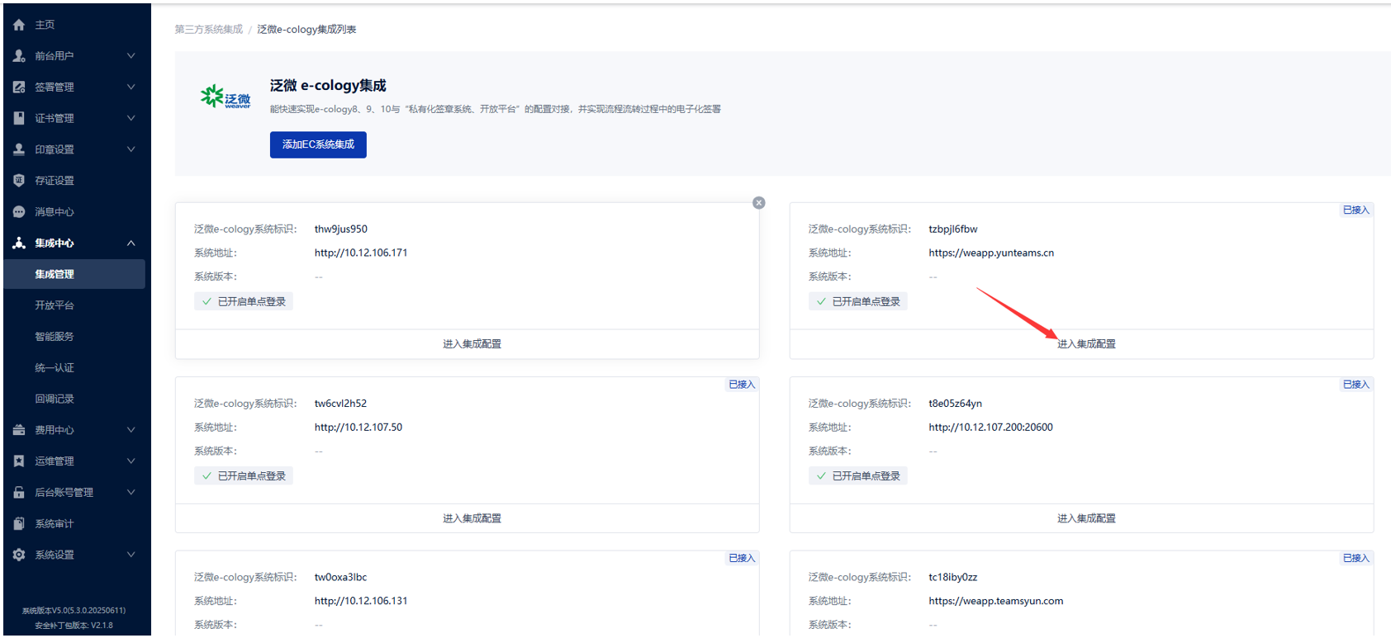Click system identifier thw9jus950

[x=341, y=229]
